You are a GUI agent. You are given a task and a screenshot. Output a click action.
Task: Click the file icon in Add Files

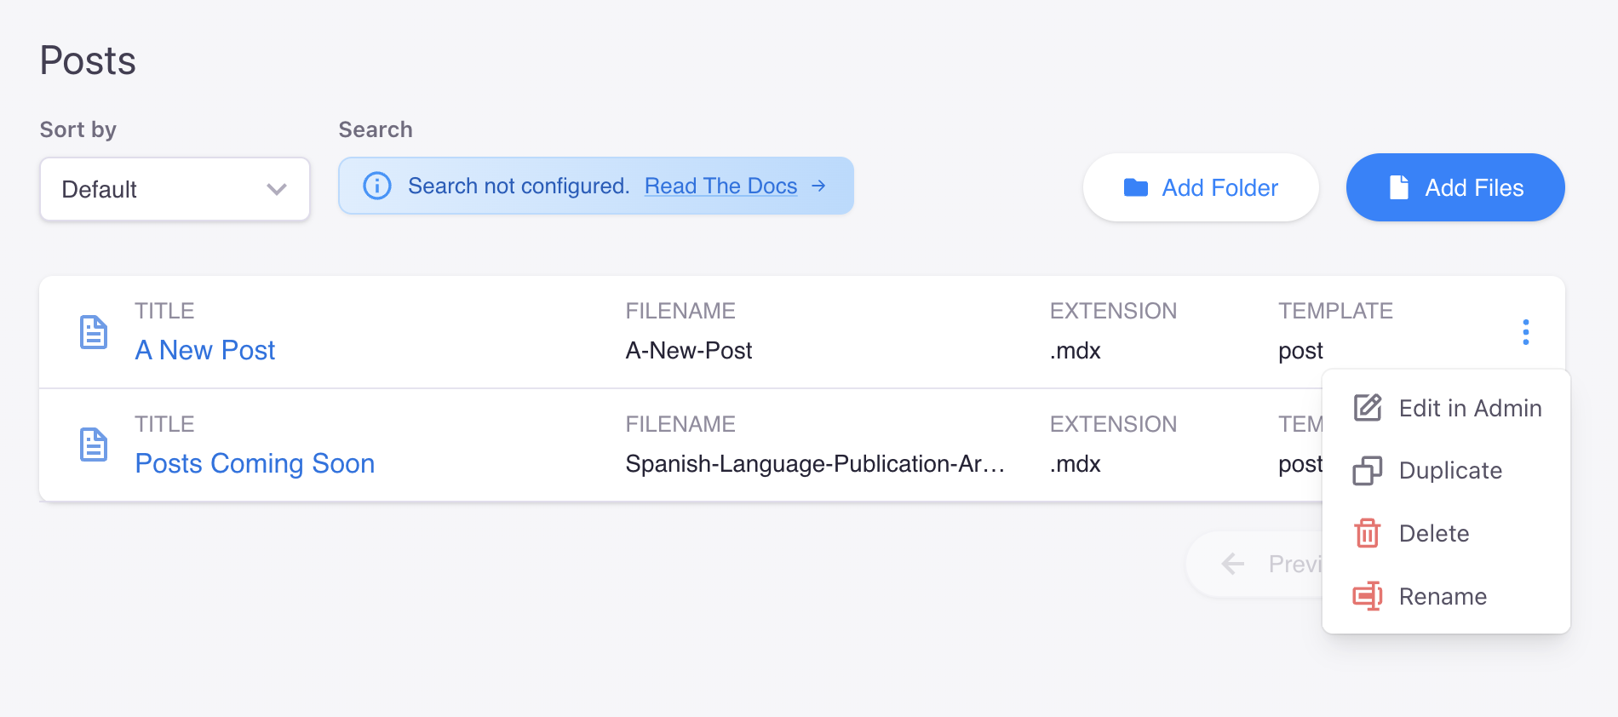tap(1398, 187)
